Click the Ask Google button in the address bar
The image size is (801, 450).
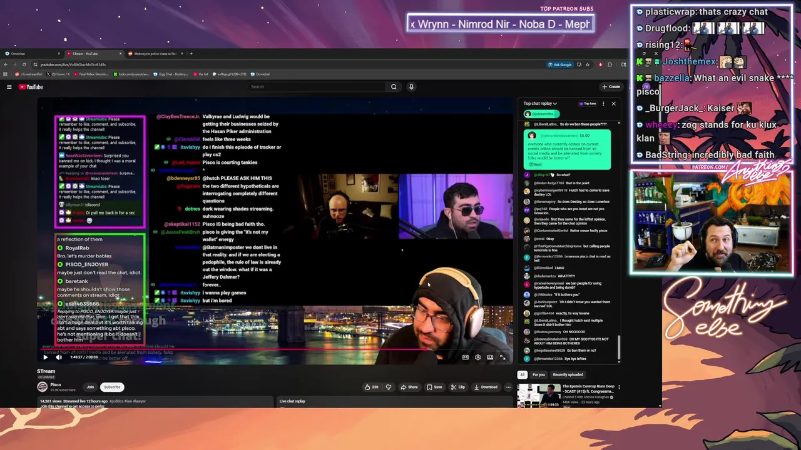[560, 64]
